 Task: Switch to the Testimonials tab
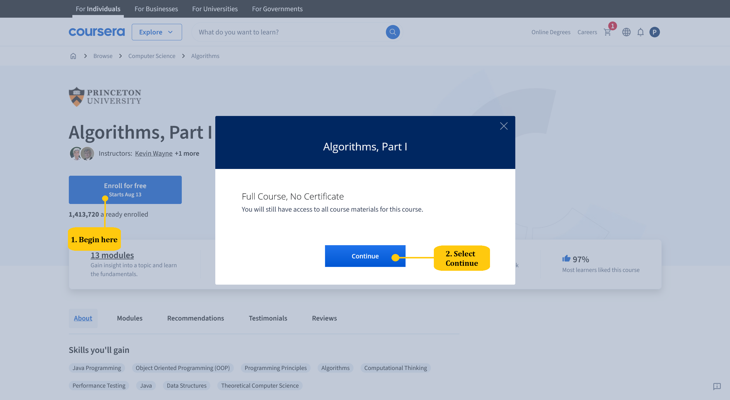tap(268, 318)
